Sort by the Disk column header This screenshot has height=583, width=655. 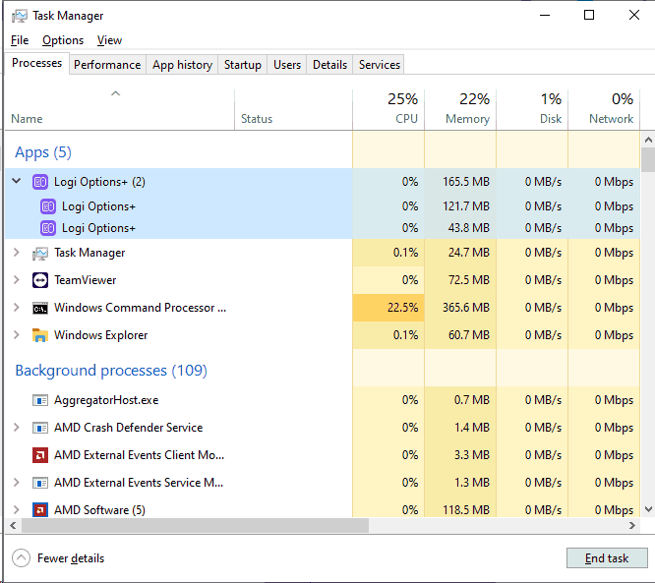[532, 109]
